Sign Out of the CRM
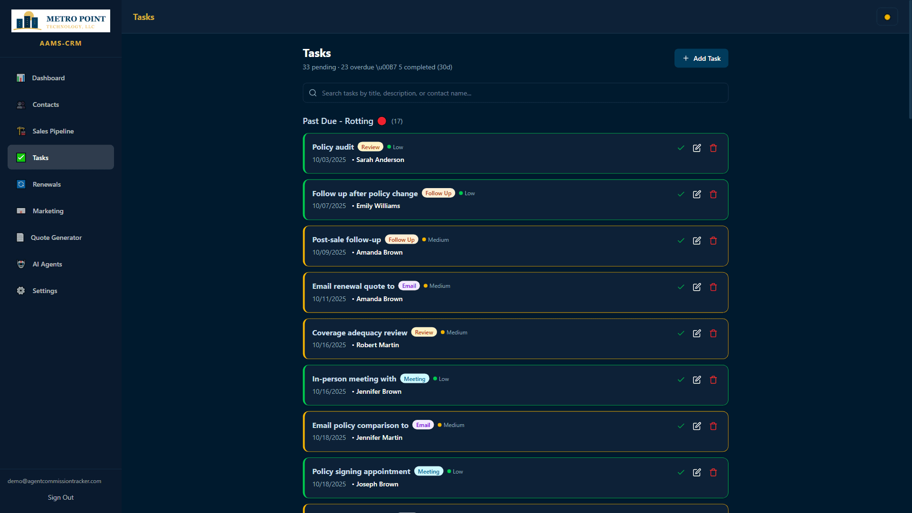 pyautogui.click(x=60, y=497)
